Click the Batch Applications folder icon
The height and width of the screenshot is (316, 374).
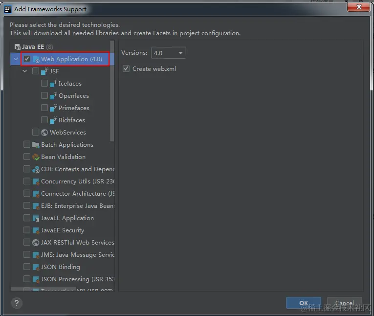[36, 145]
